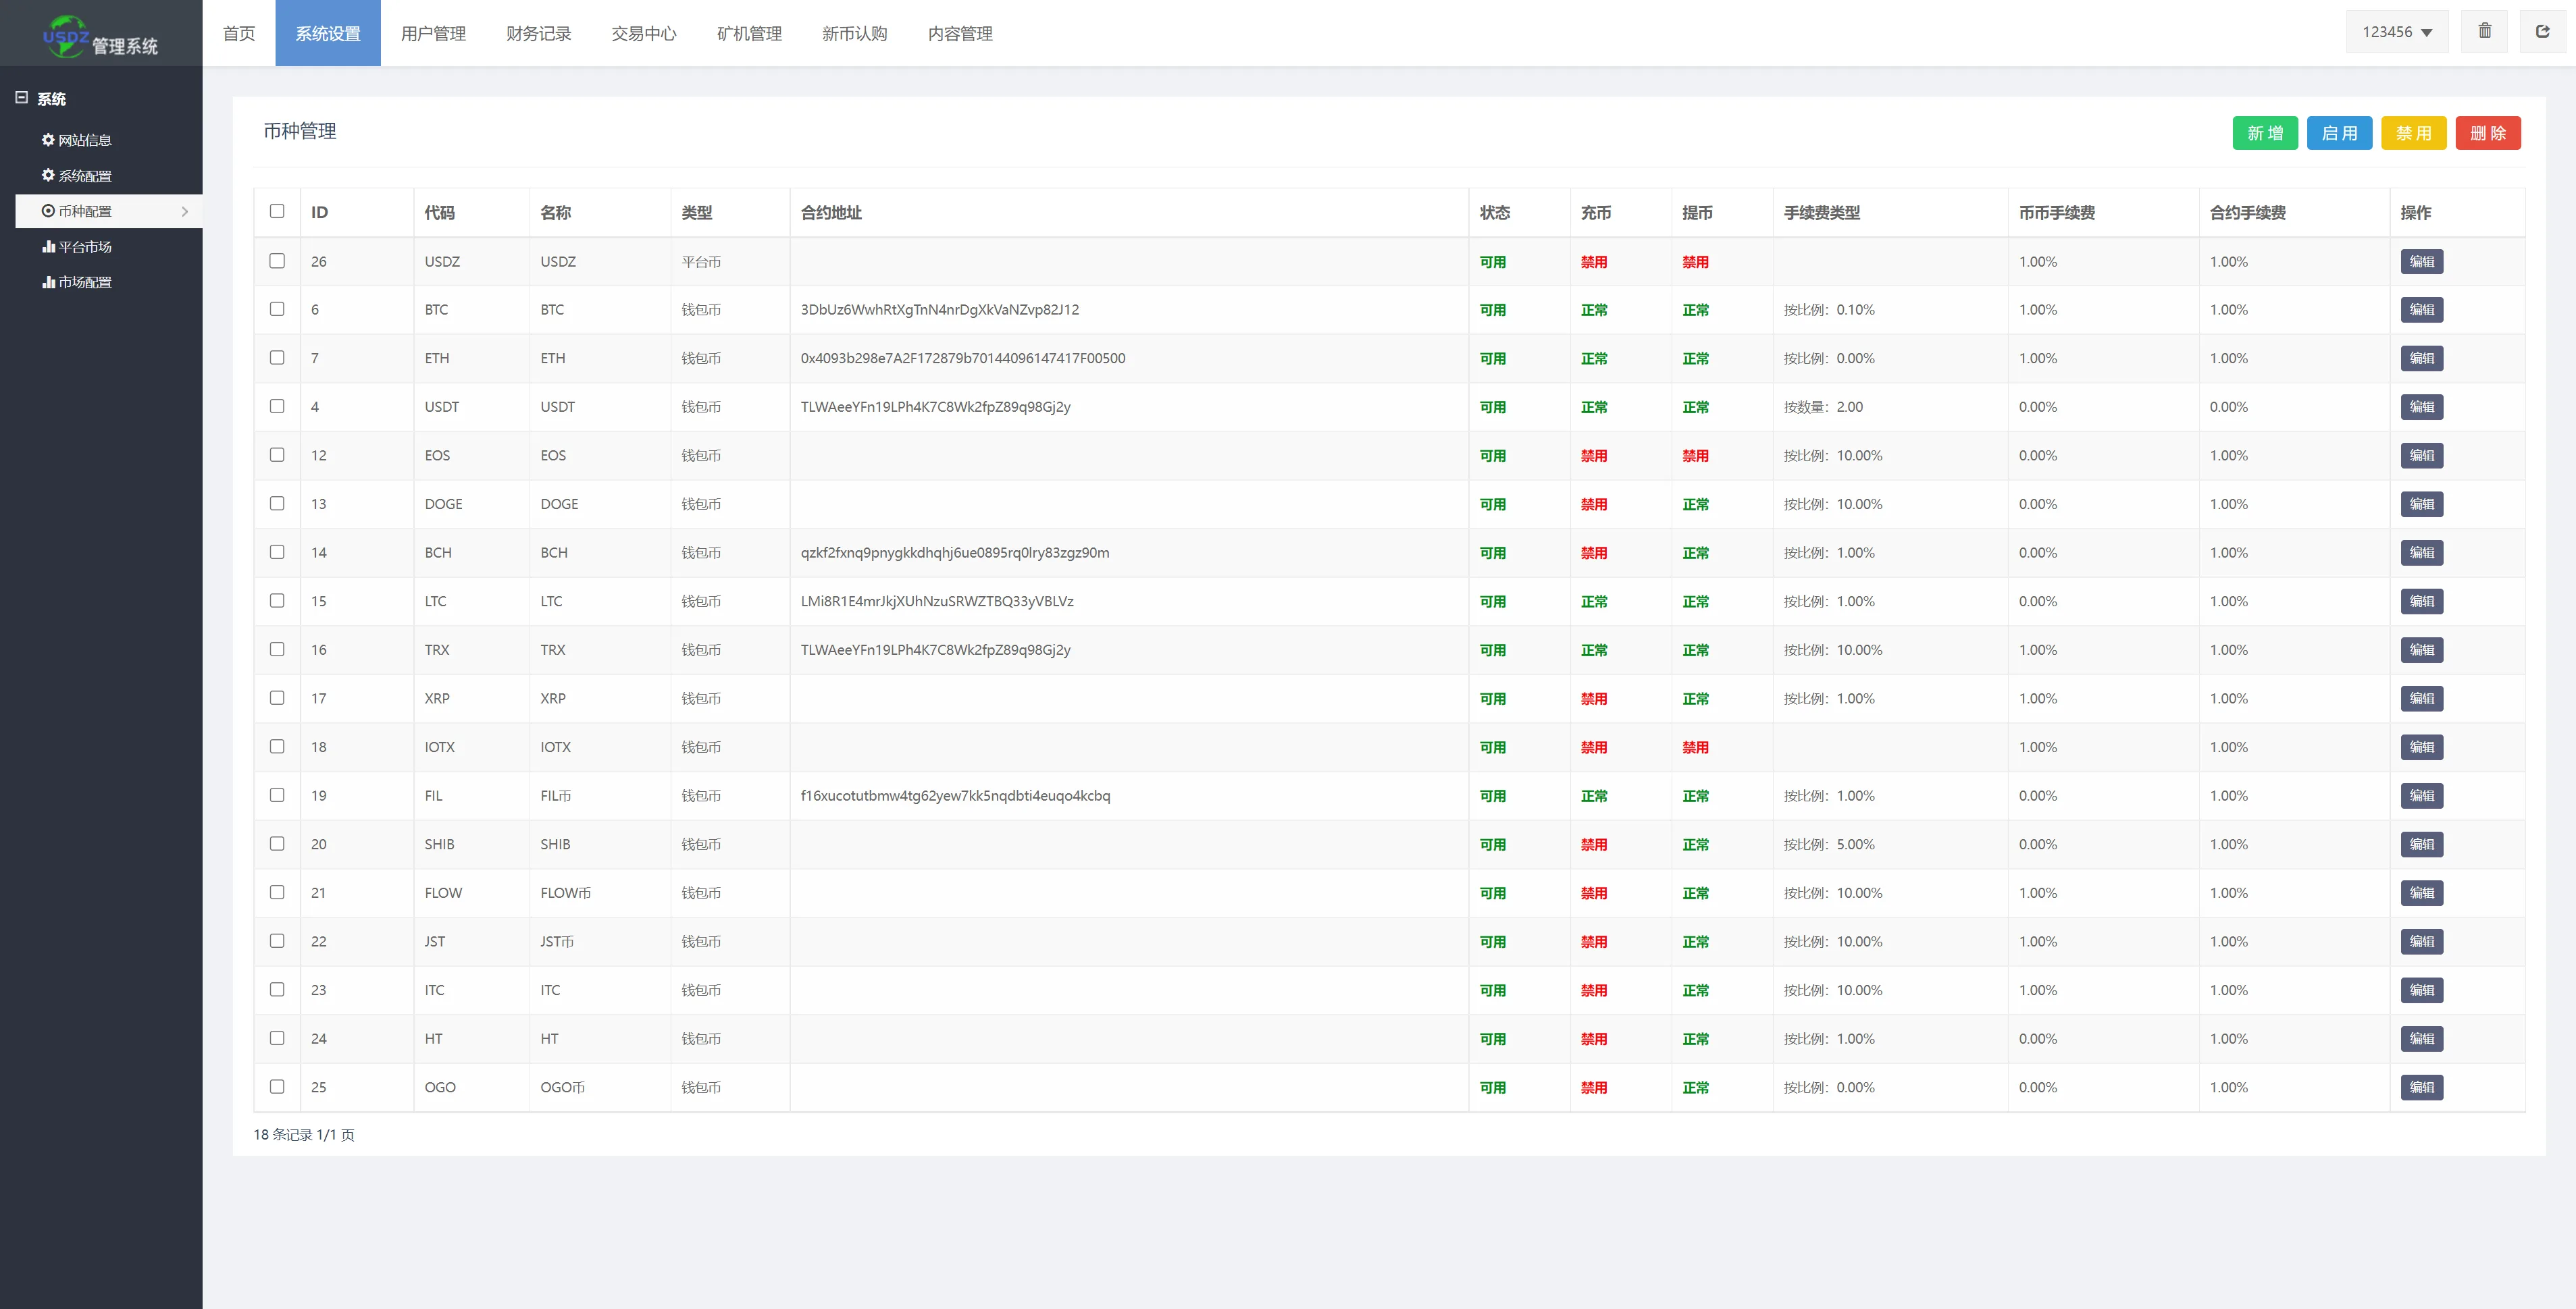Collapse the 系统 sidebar section
This screenshot has width=2576, height=1309.
(x=21, y=98)
